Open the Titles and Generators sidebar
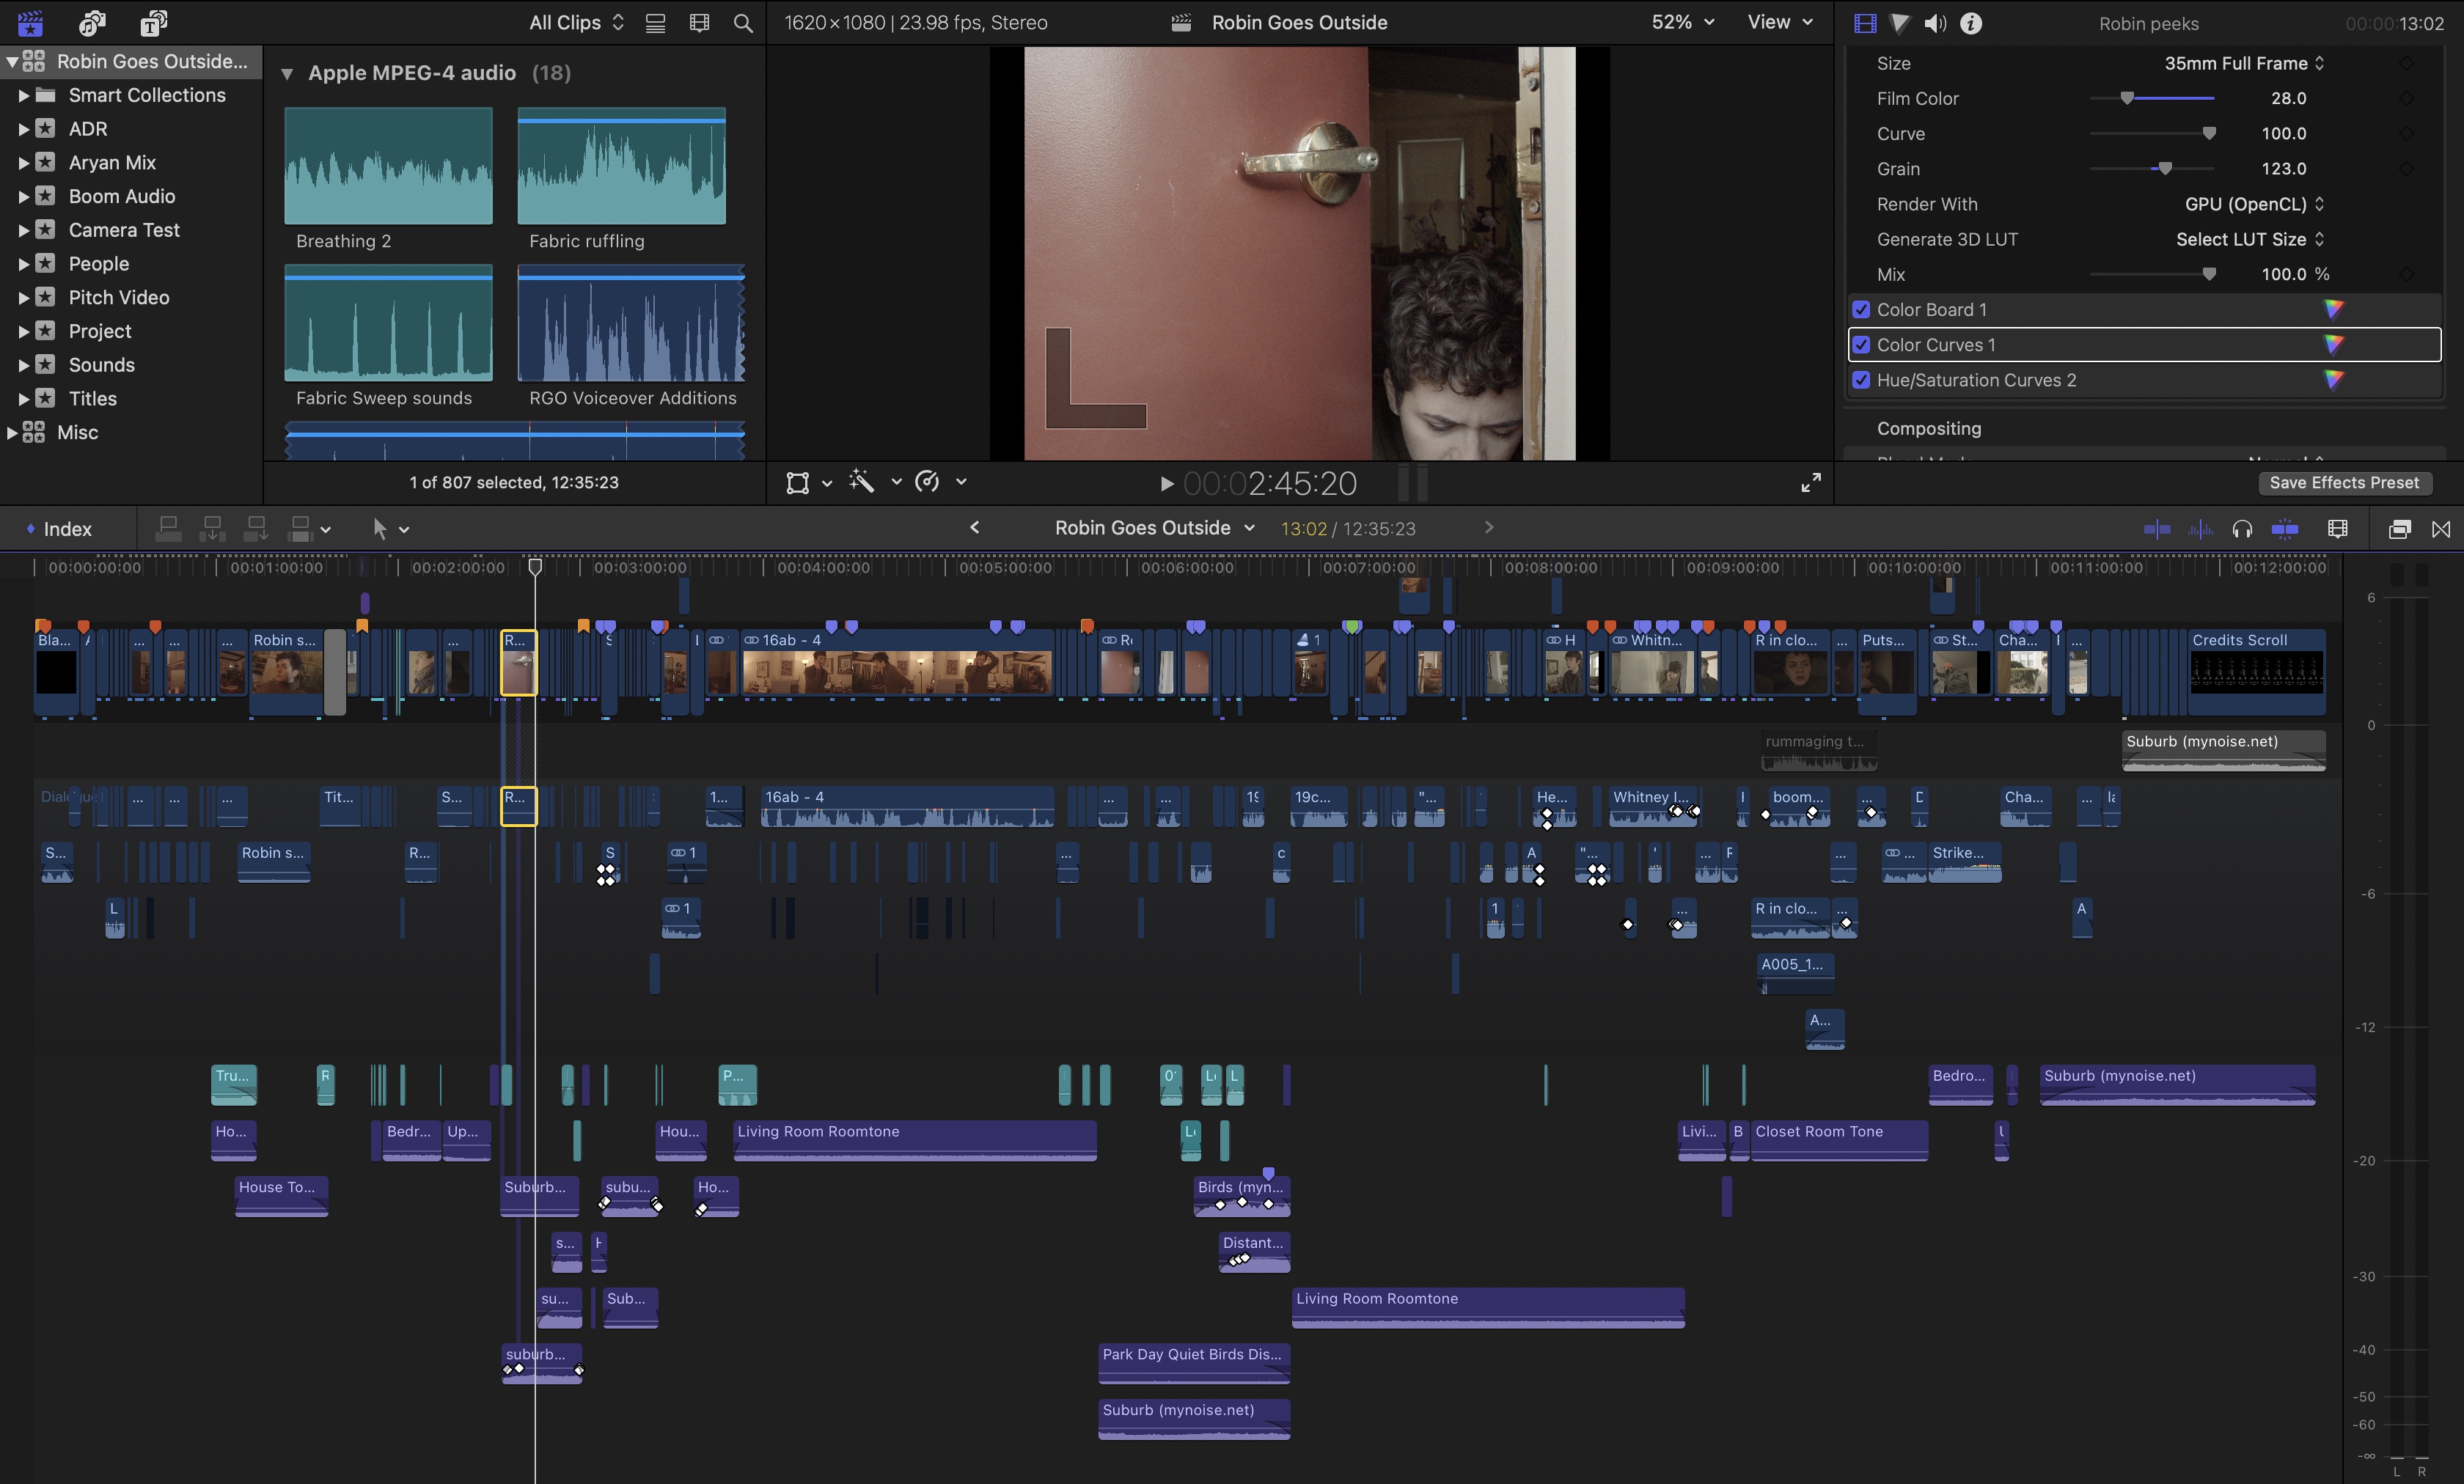The width and height of the screenshot is (2464, 1484). (x=153, y=22)
